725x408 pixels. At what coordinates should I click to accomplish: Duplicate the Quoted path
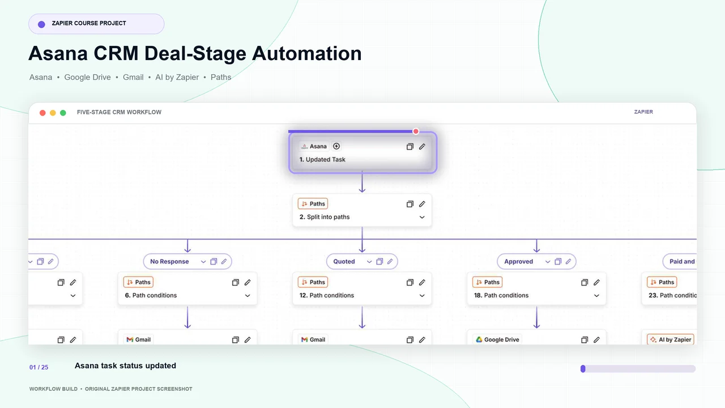[x=379, y=262]
